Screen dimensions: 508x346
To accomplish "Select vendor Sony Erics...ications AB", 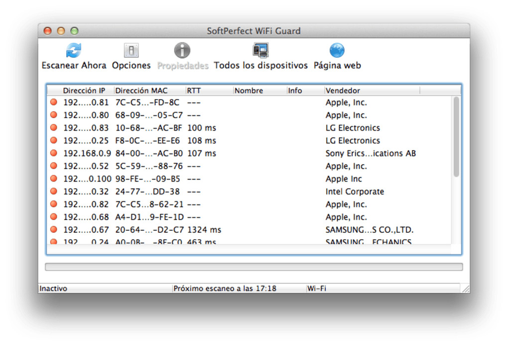I will pos(371,154).
